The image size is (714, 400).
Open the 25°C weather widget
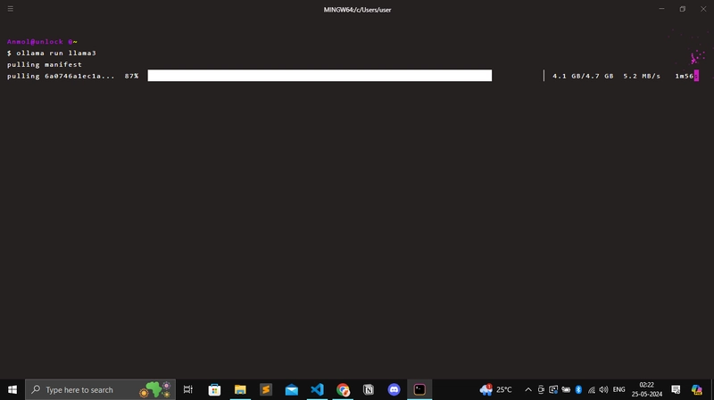[496, 389]
